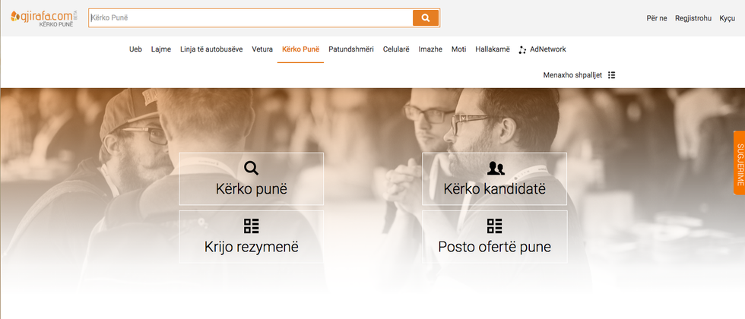The image size is (745, 319).
Task: Click the orange search magnifier button
Action: 425,18
